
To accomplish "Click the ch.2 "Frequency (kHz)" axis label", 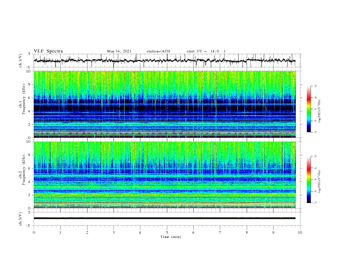I will point(23,169).
